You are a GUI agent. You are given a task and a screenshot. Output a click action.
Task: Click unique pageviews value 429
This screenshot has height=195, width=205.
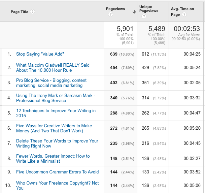(145, 68)
